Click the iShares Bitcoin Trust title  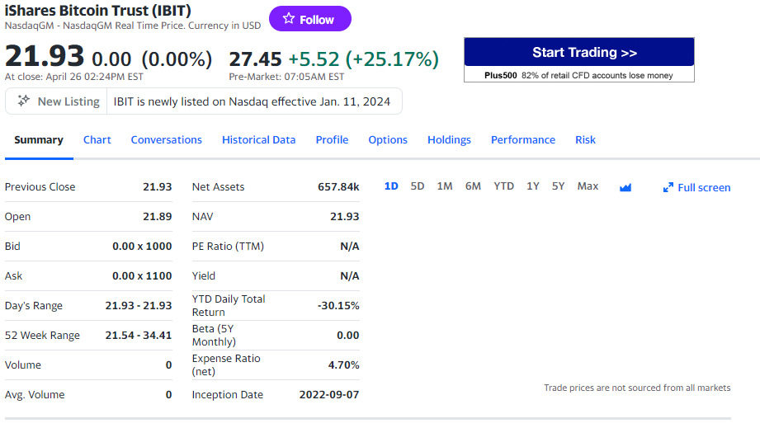click(98, 10)
